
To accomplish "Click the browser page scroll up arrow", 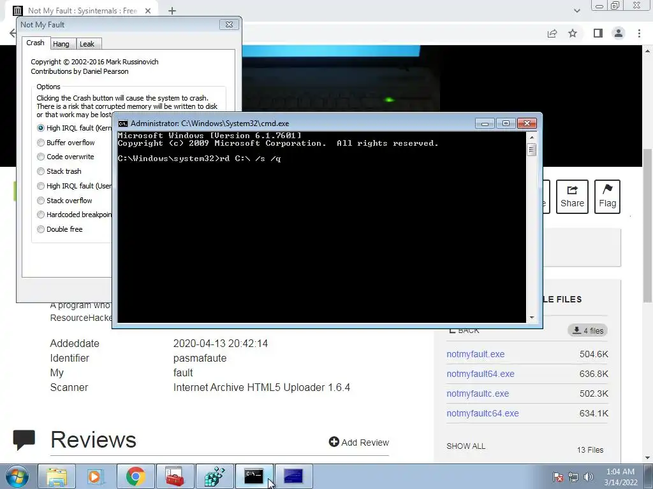I will click(647, 51).
